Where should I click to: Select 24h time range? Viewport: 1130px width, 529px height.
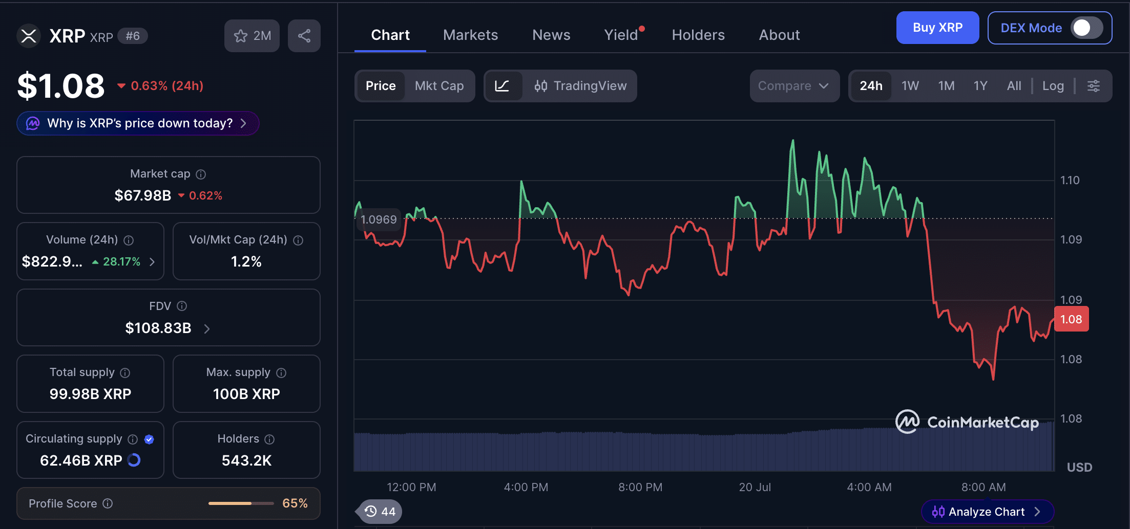point(871,86)
